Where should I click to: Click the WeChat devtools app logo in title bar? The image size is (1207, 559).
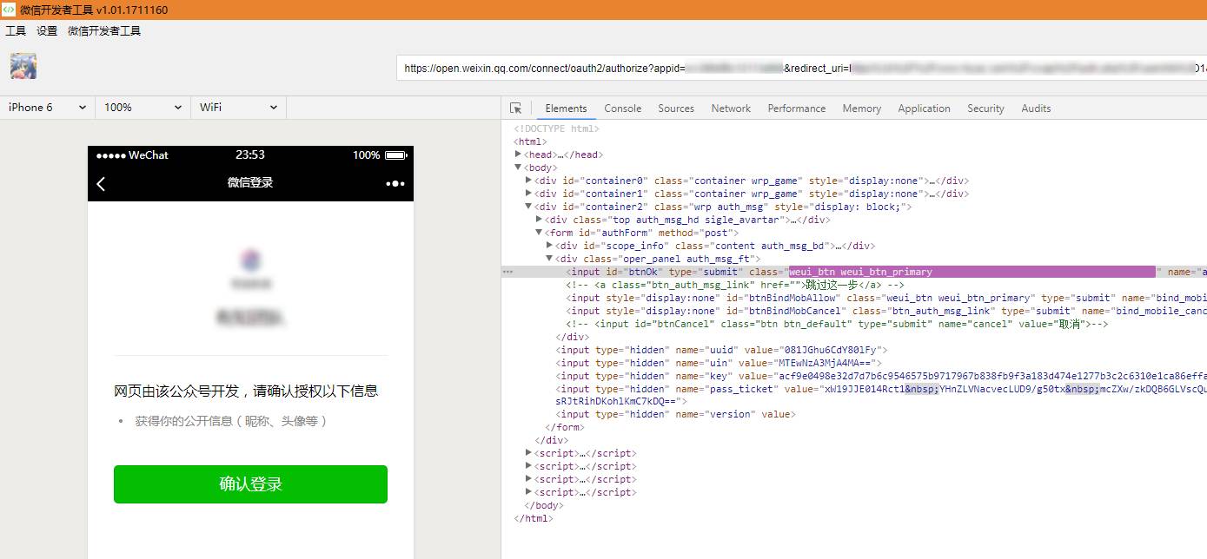pos(9,10)
